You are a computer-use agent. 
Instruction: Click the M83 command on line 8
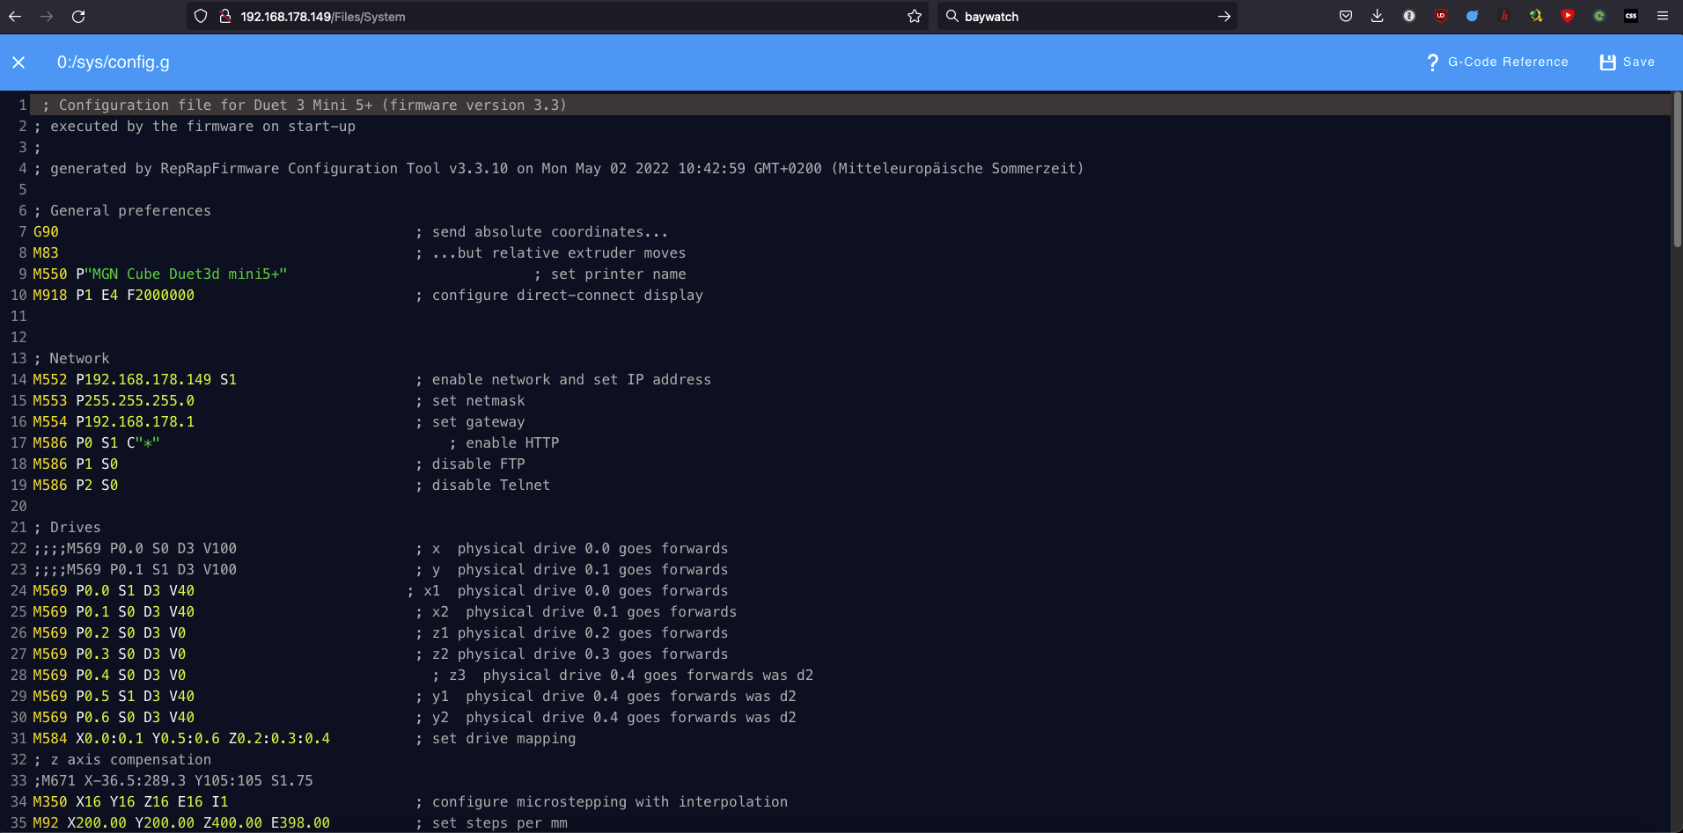pos(46,253)
